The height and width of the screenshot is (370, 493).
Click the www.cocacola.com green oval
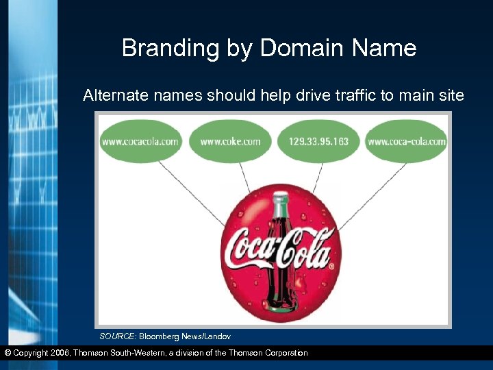(x=140, y=141)
